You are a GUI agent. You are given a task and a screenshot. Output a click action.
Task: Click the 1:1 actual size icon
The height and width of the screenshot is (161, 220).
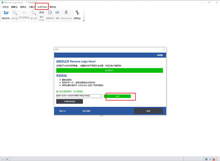coord(24,13)
